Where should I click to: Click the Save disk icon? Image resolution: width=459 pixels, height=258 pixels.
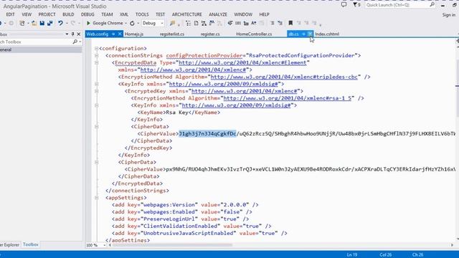point(42,23)
